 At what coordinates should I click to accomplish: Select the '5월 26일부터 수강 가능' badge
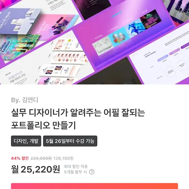(x=70, y=141)
